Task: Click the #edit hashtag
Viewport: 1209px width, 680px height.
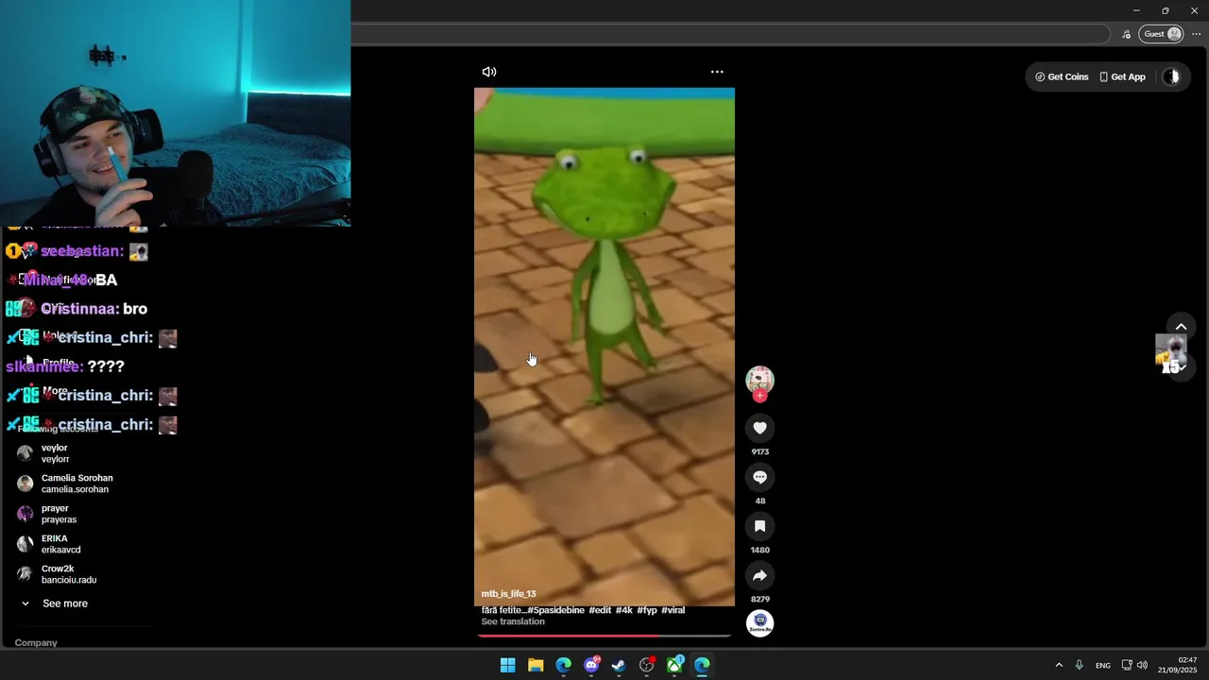Action: [x=600, y=610]
